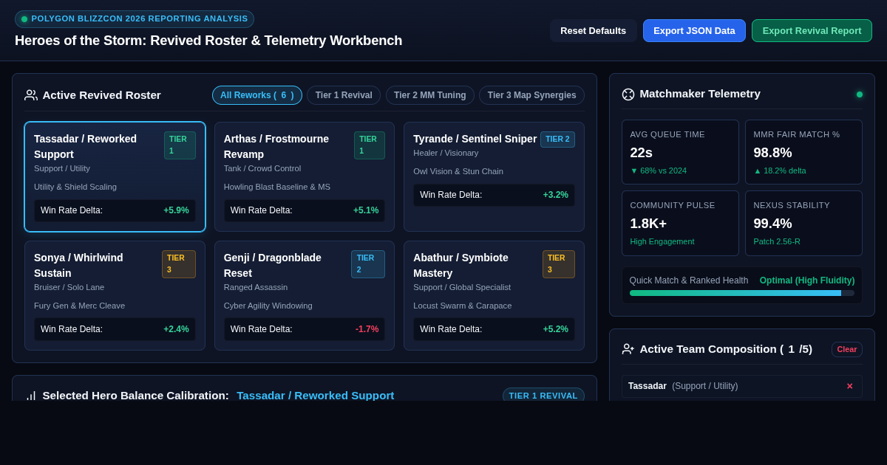Select the Genji / Dragonblade Reset card
Image resolution: width=887 pixels, height=465 pixels.
pos(305,295)
